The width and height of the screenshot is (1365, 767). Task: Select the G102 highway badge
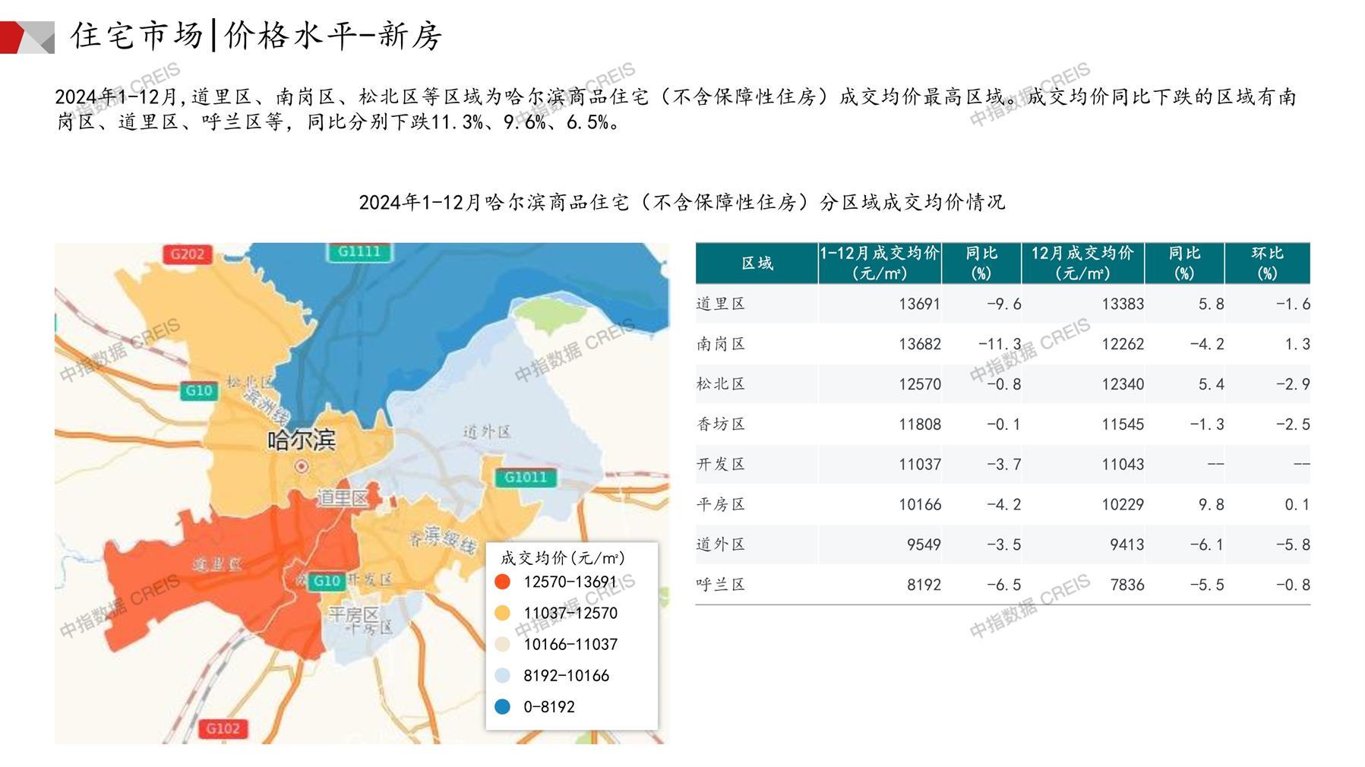point(223,728)
